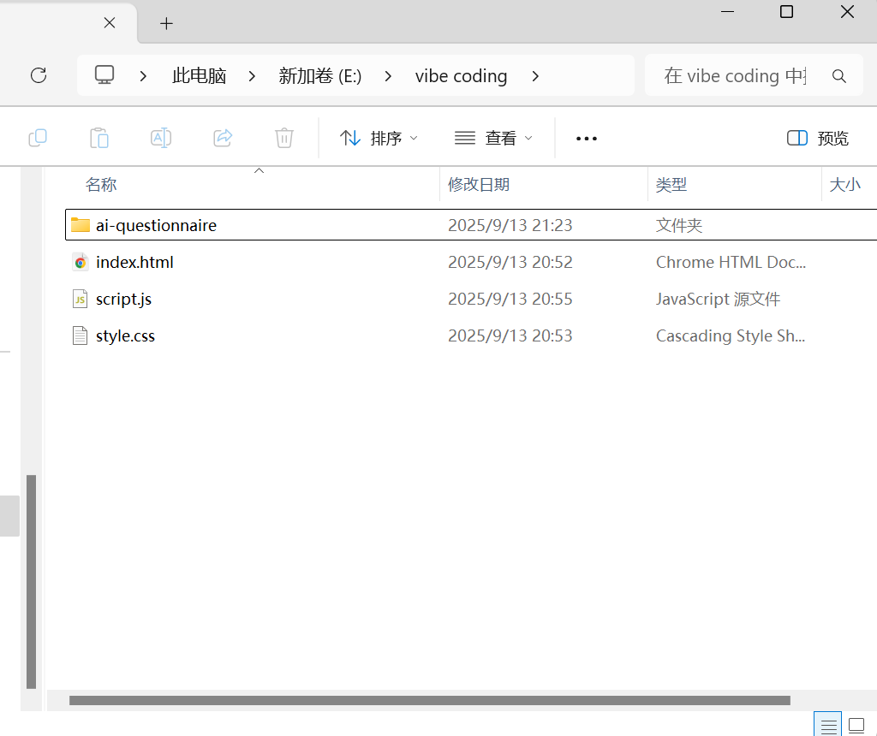
Task: Click the navigation pane vertical scrollbar
Action: pyautogui.click(x=32, y=582)
